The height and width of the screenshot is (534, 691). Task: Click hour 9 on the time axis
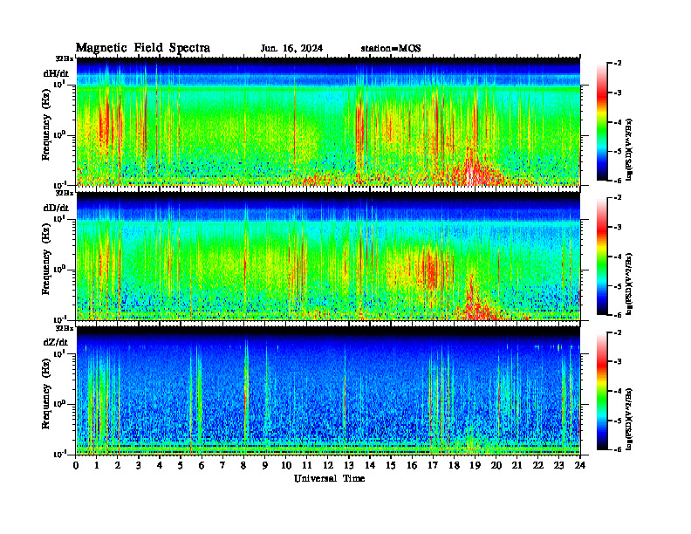tap(265, 465)
